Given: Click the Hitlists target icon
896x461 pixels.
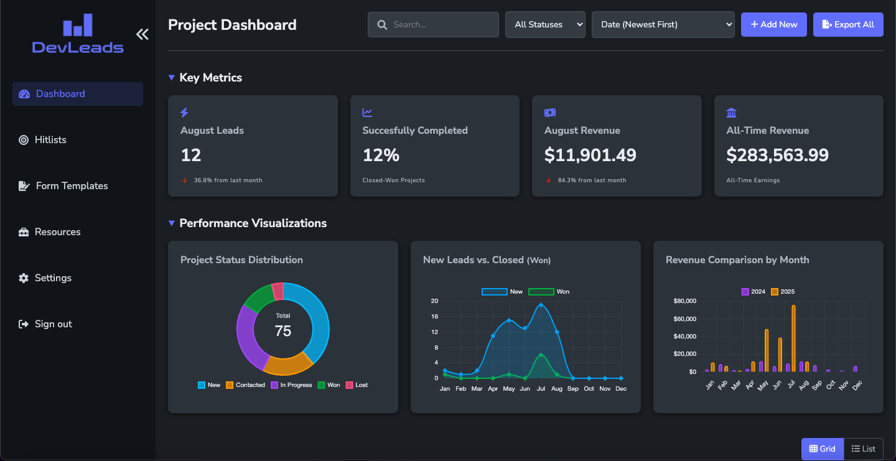Looking at the screenshot, I should click(24, 140).
